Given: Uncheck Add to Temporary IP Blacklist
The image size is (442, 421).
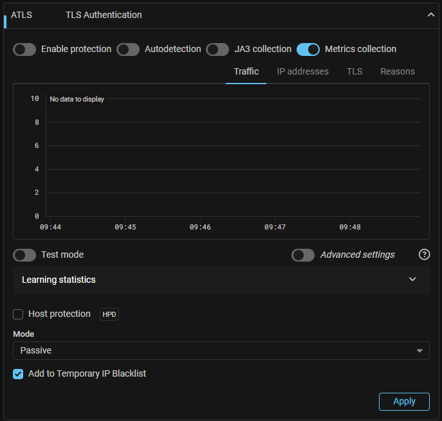Looking at the screenshot, I should [18, 374].
